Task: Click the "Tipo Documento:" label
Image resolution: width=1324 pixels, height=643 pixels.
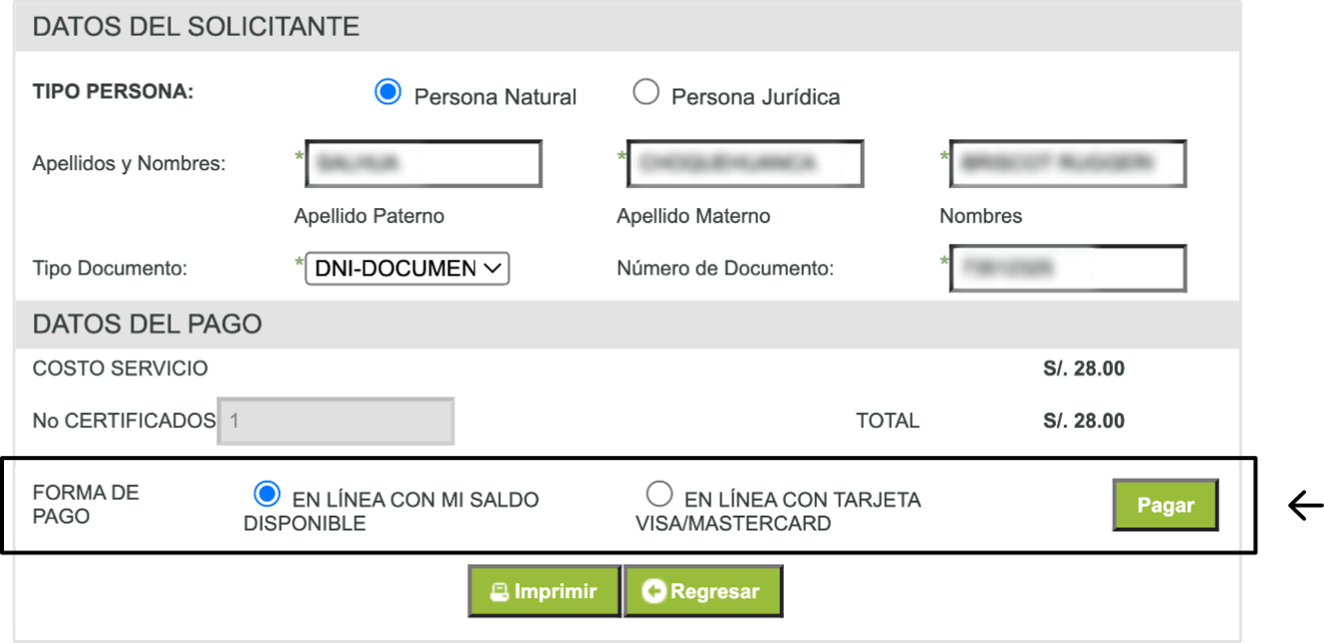Action: pyautogui.click(x=110, y=269)
